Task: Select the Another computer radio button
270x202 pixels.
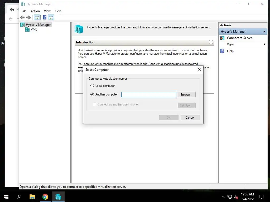Action: 92,94
